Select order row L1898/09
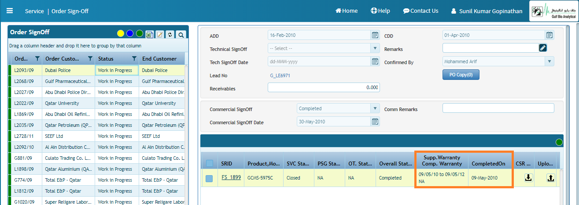 (x=96, y=169)
